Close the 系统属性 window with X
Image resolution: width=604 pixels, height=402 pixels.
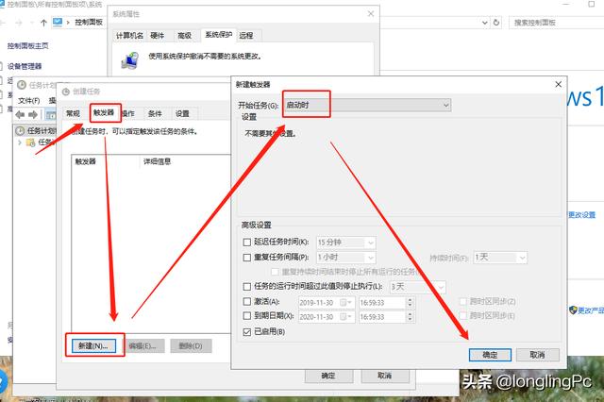click(371, 14)
